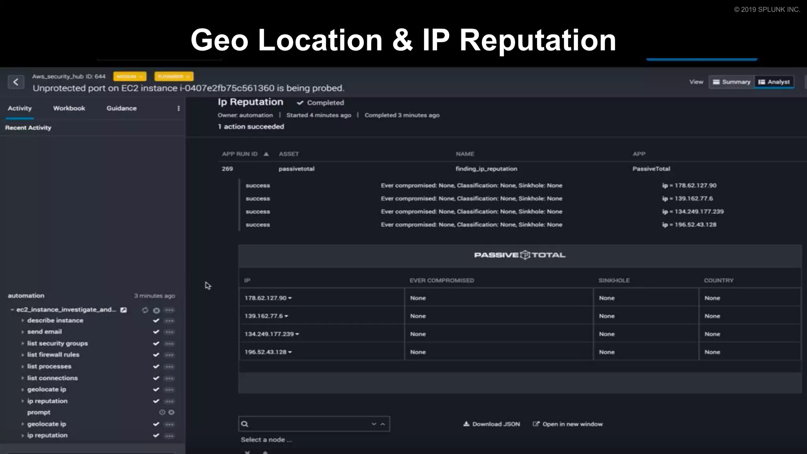Open context menu caret for 178.62.127.90
Screen dimensions: 807x454
pyautogui.click(x=290, y=298)
